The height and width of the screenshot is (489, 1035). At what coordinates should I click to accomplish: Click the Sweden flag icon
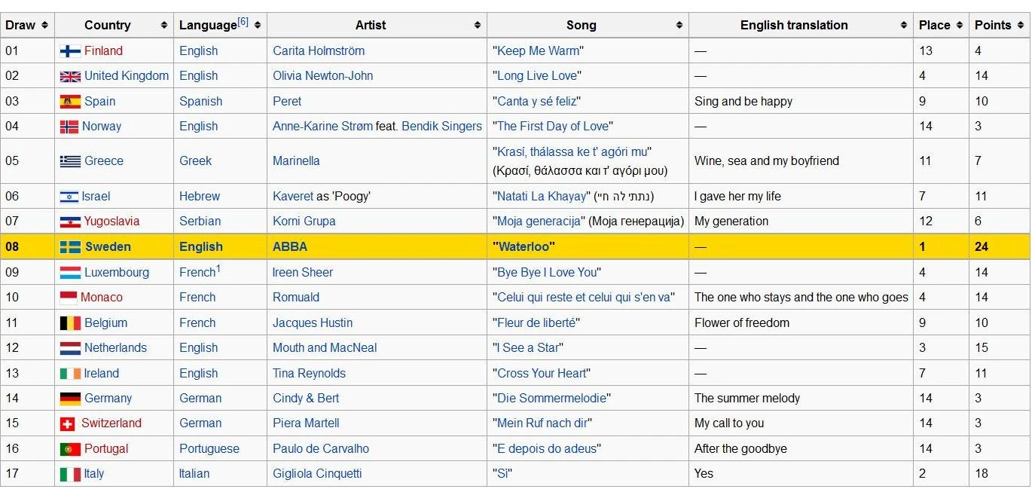point(71,247)
